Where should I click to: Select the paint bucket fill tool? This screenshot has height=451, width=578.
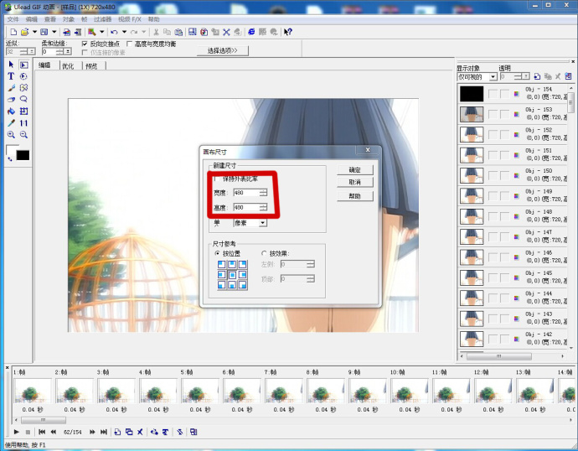[x=11, y=111]
